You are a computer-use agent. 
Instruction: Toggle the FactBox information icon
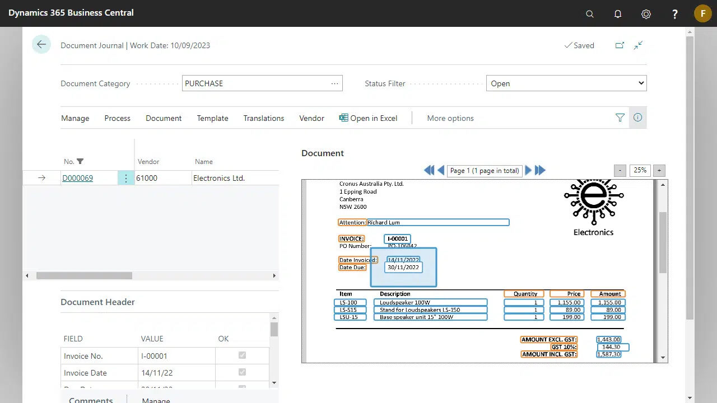[x=637, y=118]
